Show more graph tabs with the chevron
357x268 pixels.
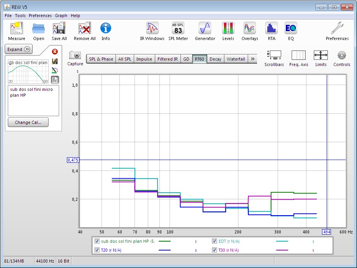(x=252, y=59)
